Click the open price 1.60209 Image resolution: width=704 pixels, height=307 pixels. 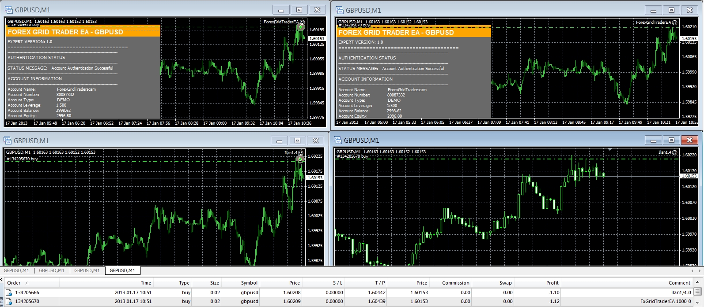tap(292, 301)
